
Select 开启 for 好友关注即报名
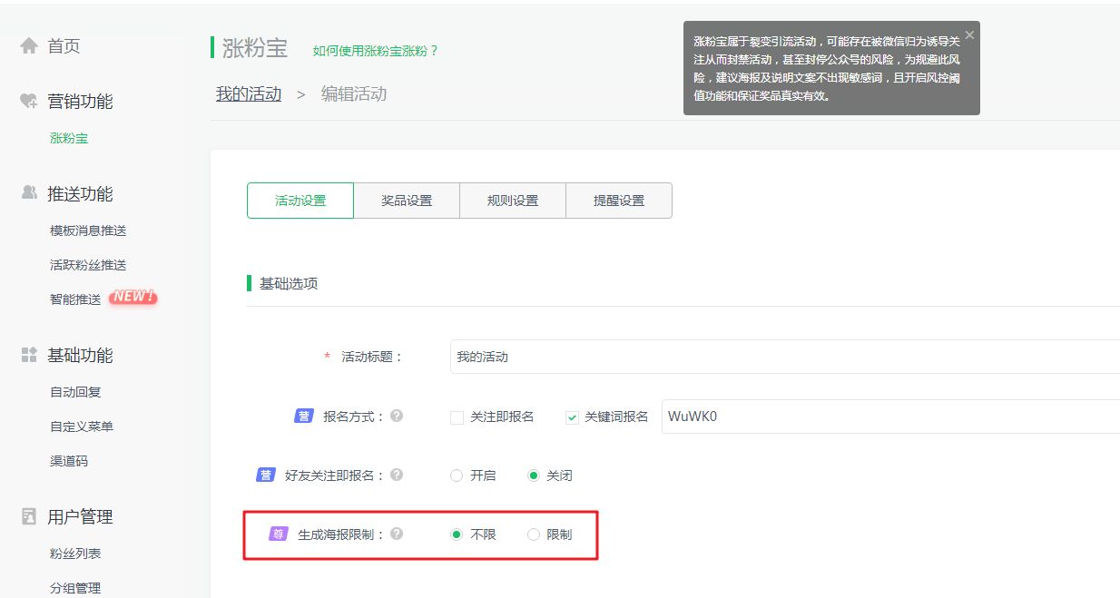(456, 475)
